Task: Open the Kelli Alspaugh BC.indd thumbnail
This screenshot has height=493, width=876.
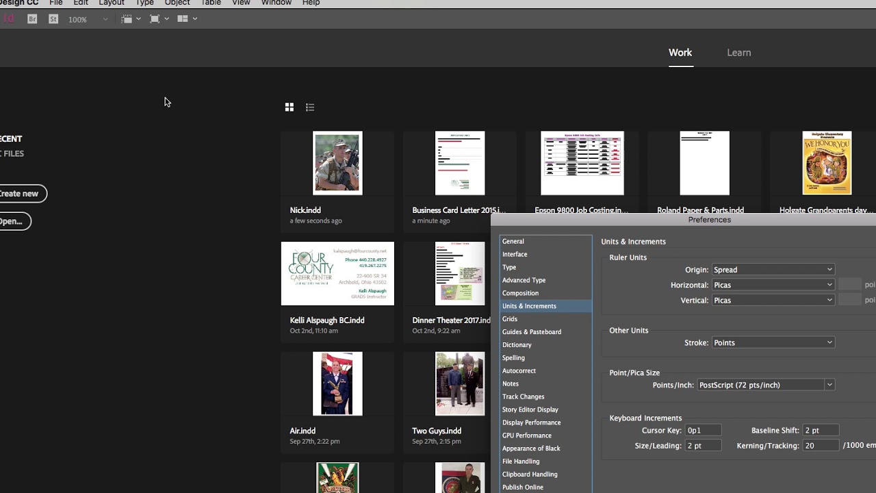Action: click(337, 273)
